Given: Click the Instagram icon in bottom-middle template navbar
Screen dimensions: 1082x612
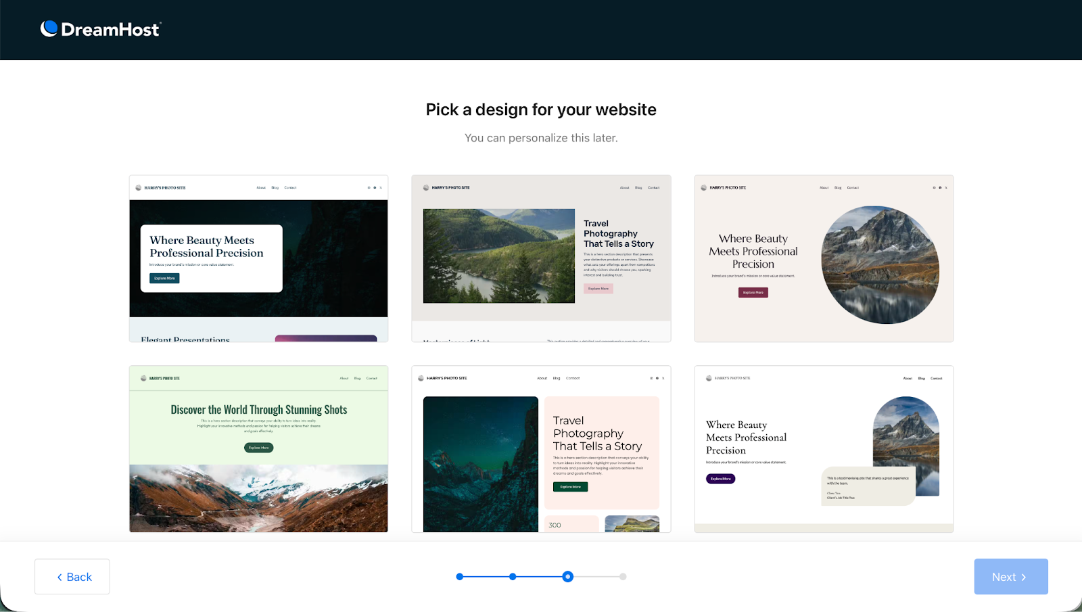Looking at the screenshot, I should [651, 378].
